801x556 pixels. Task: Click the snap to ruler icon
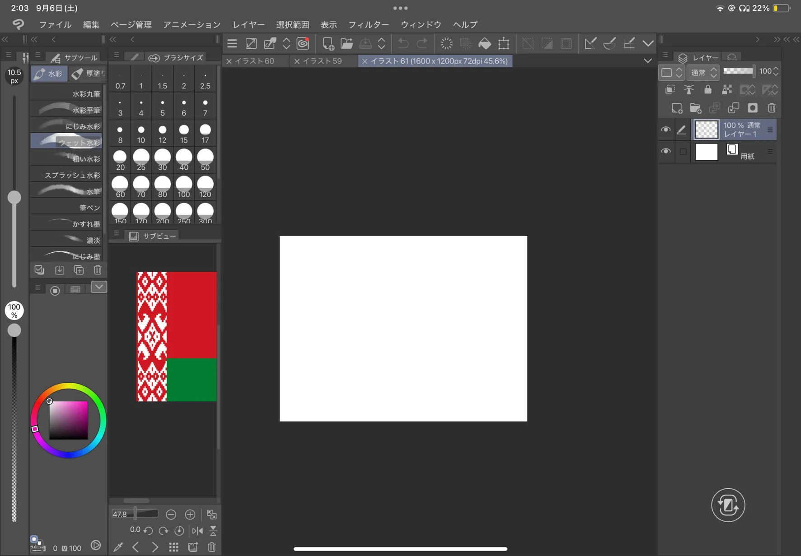click(x=590, y=43)
